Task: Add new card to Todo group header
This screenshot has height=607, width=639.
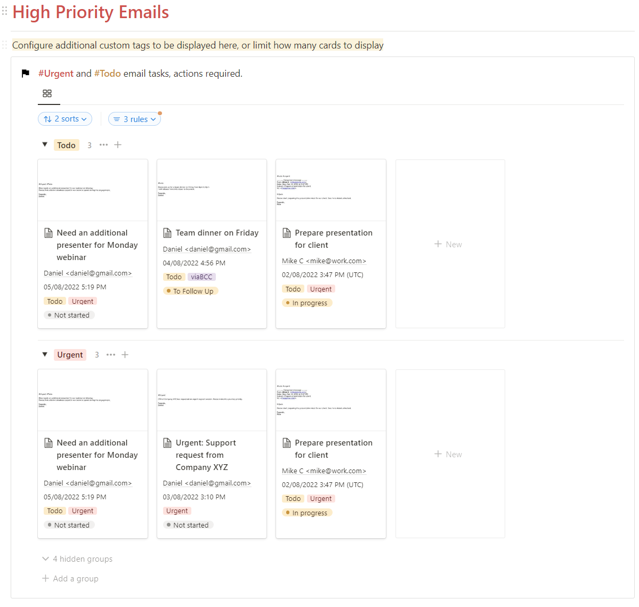Action: coord(118,145)
